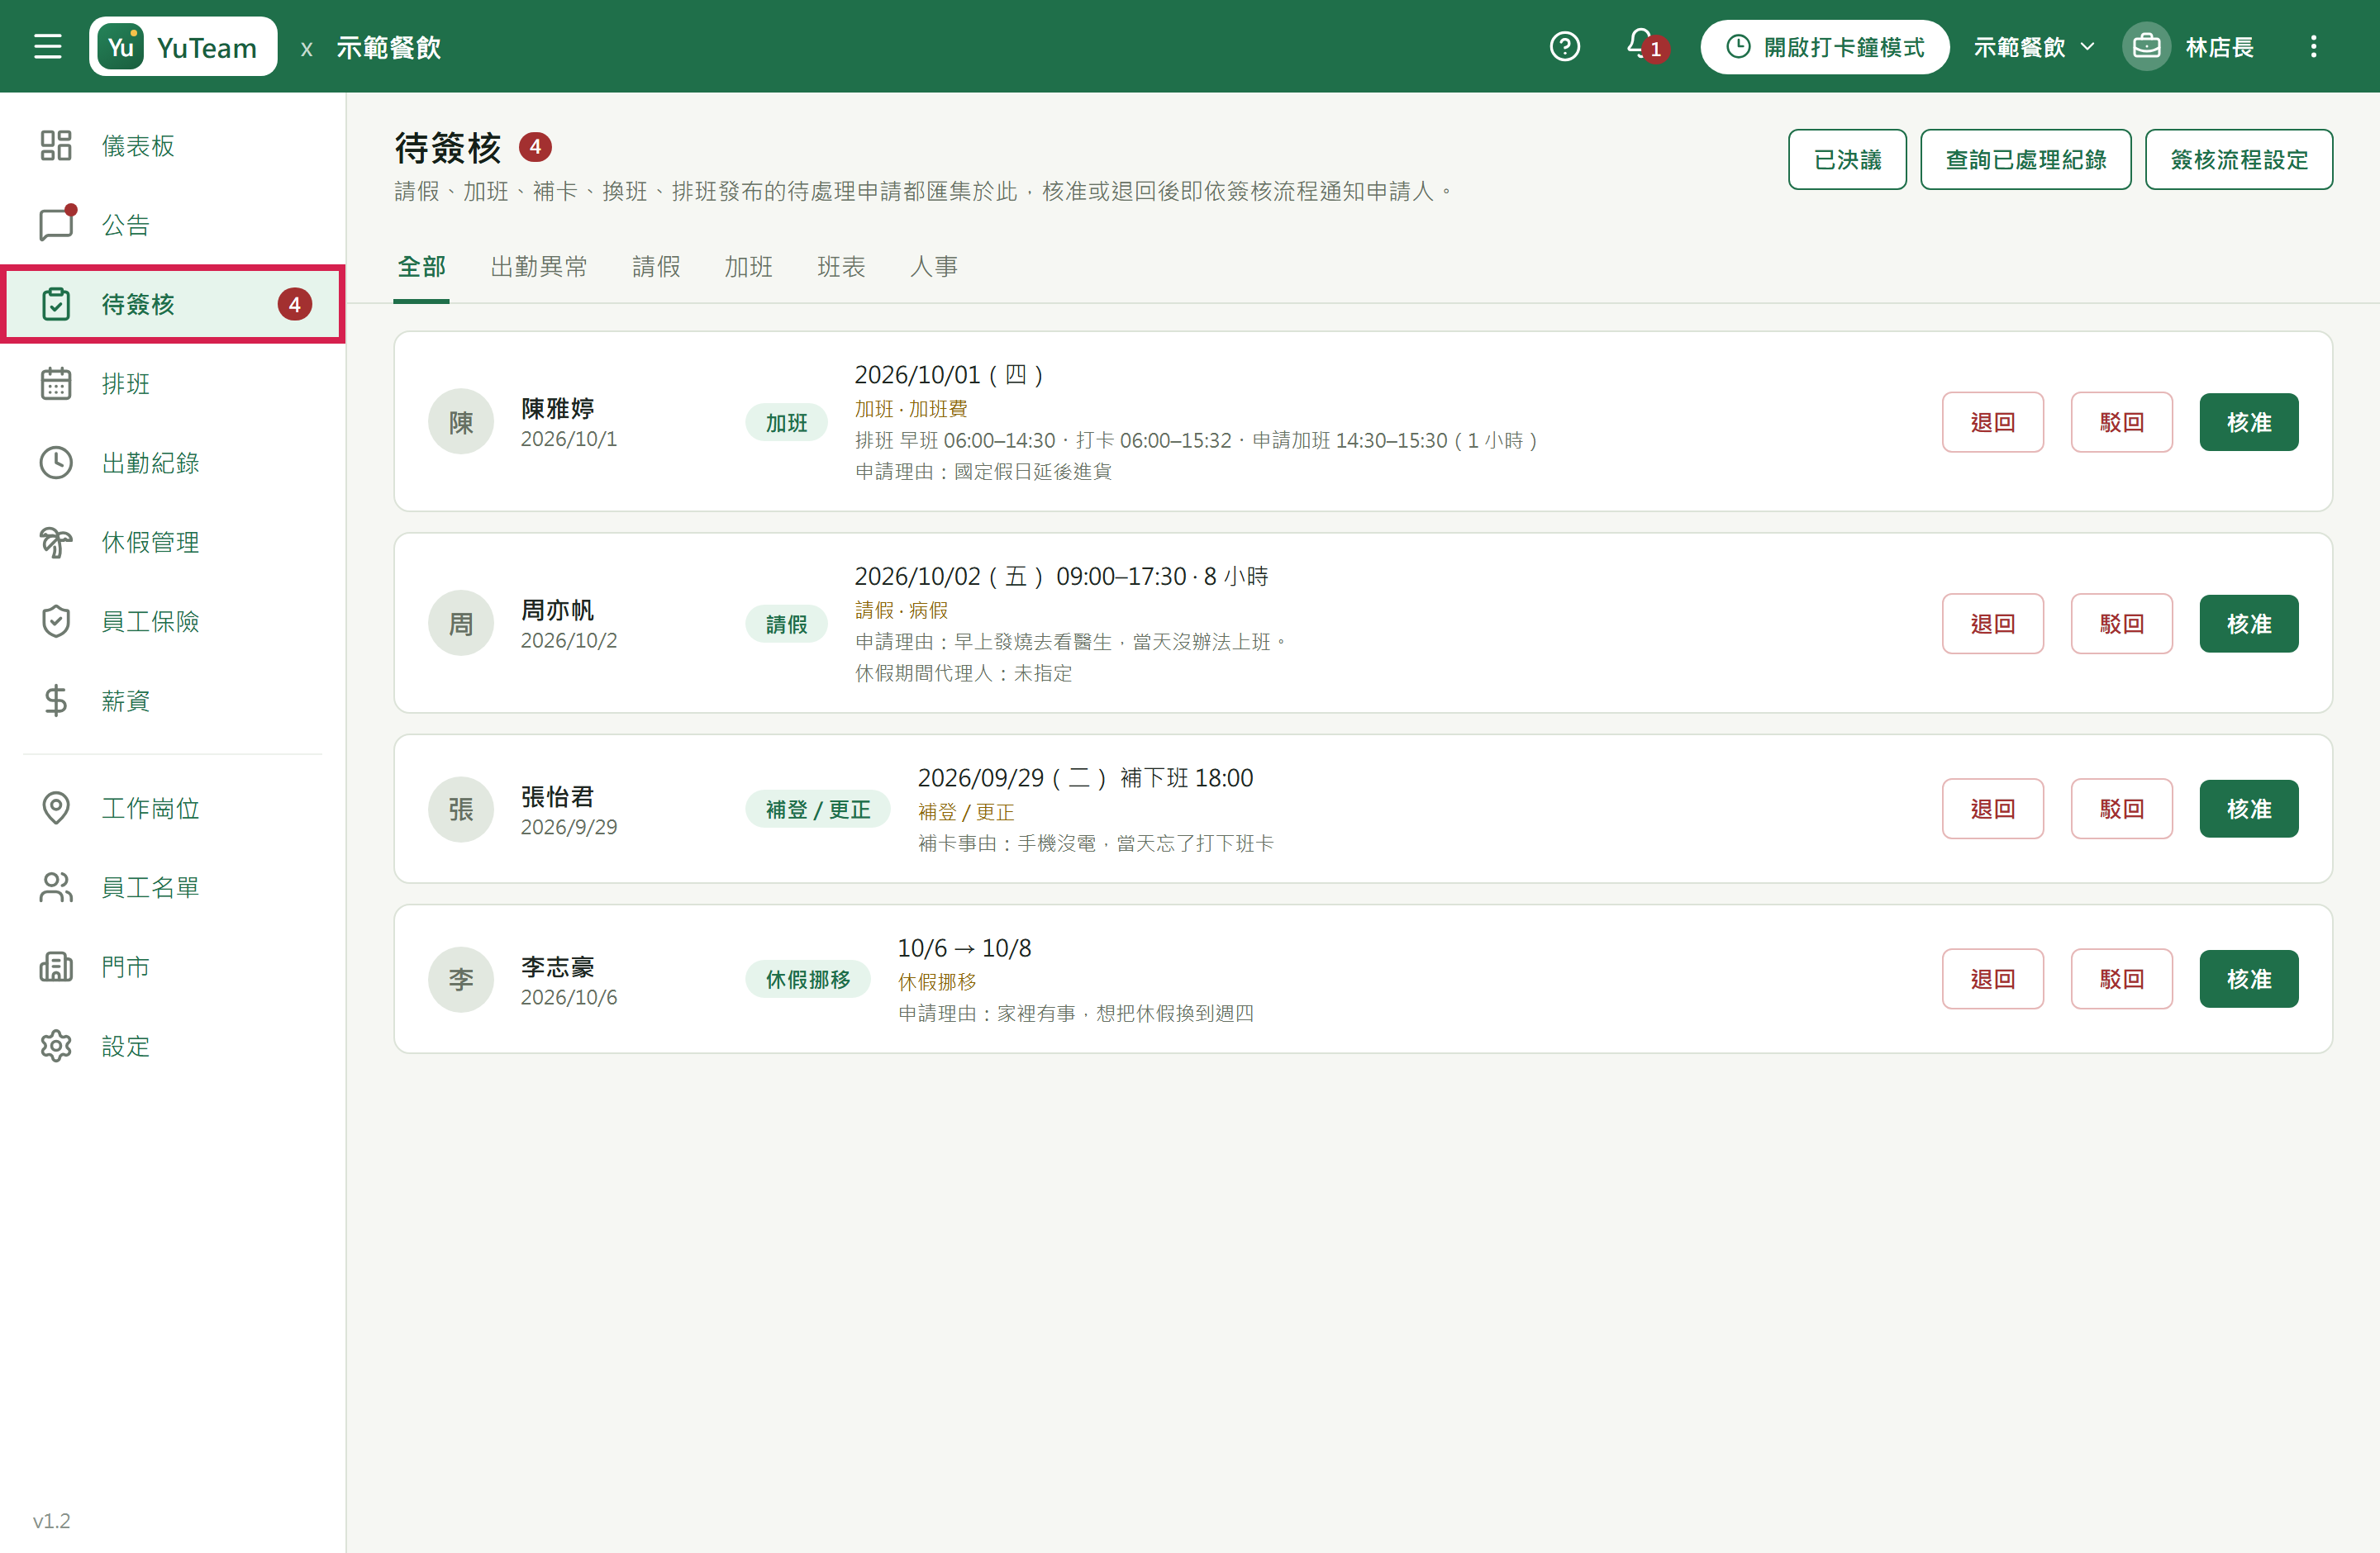2380x1553 pixels.
Task: Click the 陳 avatar circle
Action: [x=461, y=422]
